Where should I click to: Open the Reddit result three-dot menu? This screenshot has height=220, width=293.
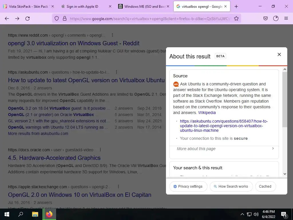click(x=112, y=35)
